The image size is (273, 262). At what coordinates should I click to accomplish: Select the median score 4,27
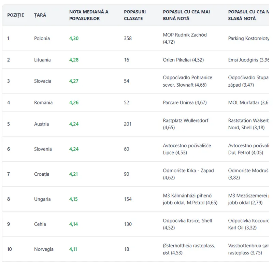click(x=74, y=81)
